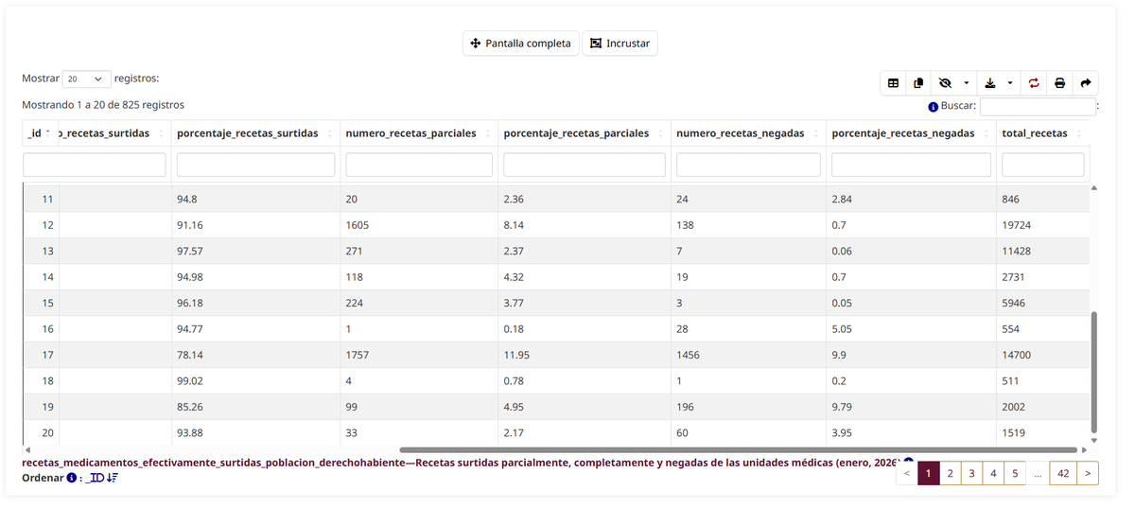This screenshot has width=1135, height=508.
Task: Click the vertical scrollbar down arrow
Action: (1095, 440)
